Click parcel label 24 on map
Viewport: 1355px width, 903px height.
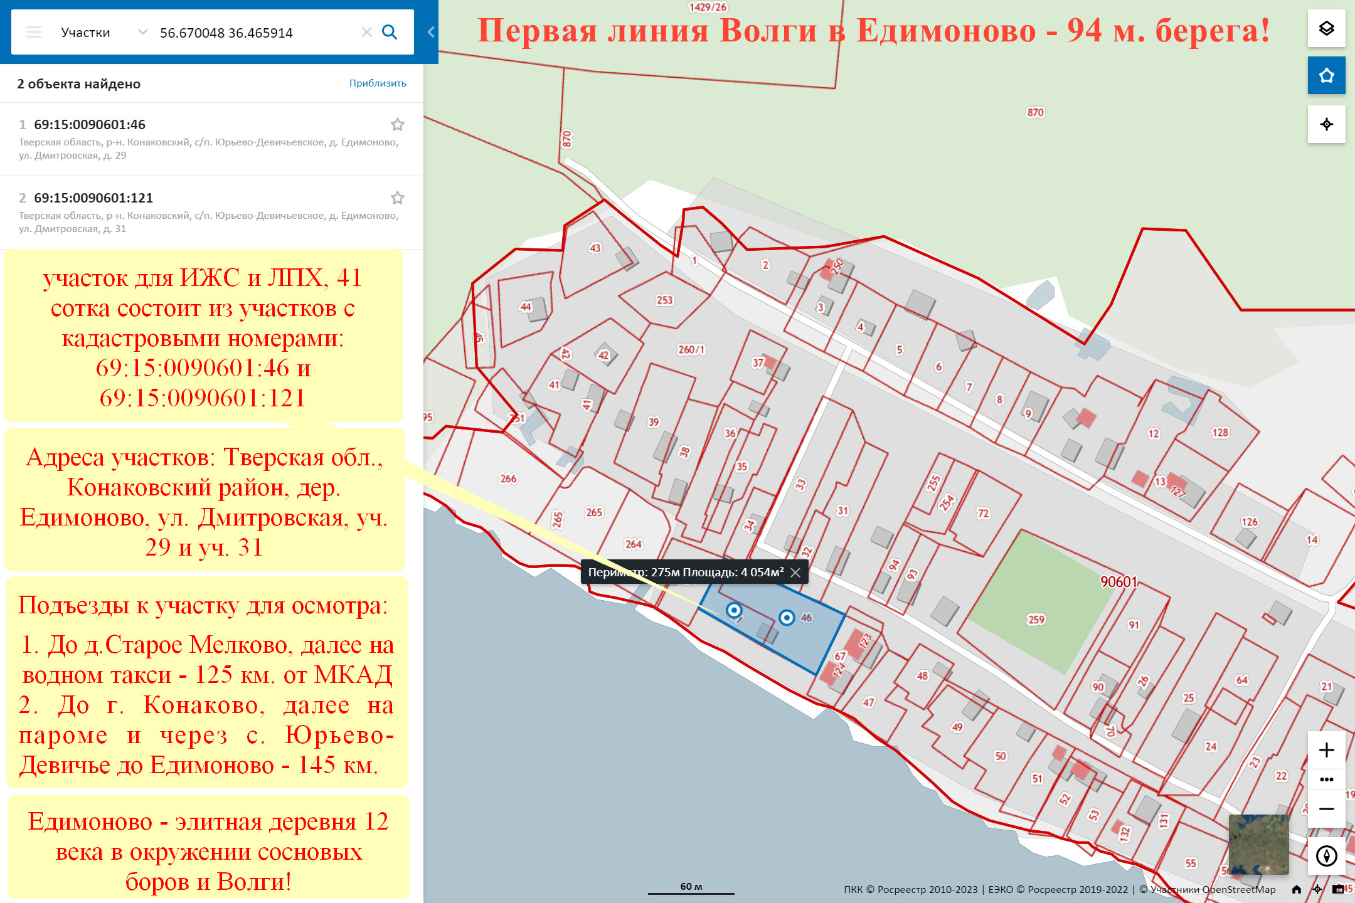pos(1211,746)
